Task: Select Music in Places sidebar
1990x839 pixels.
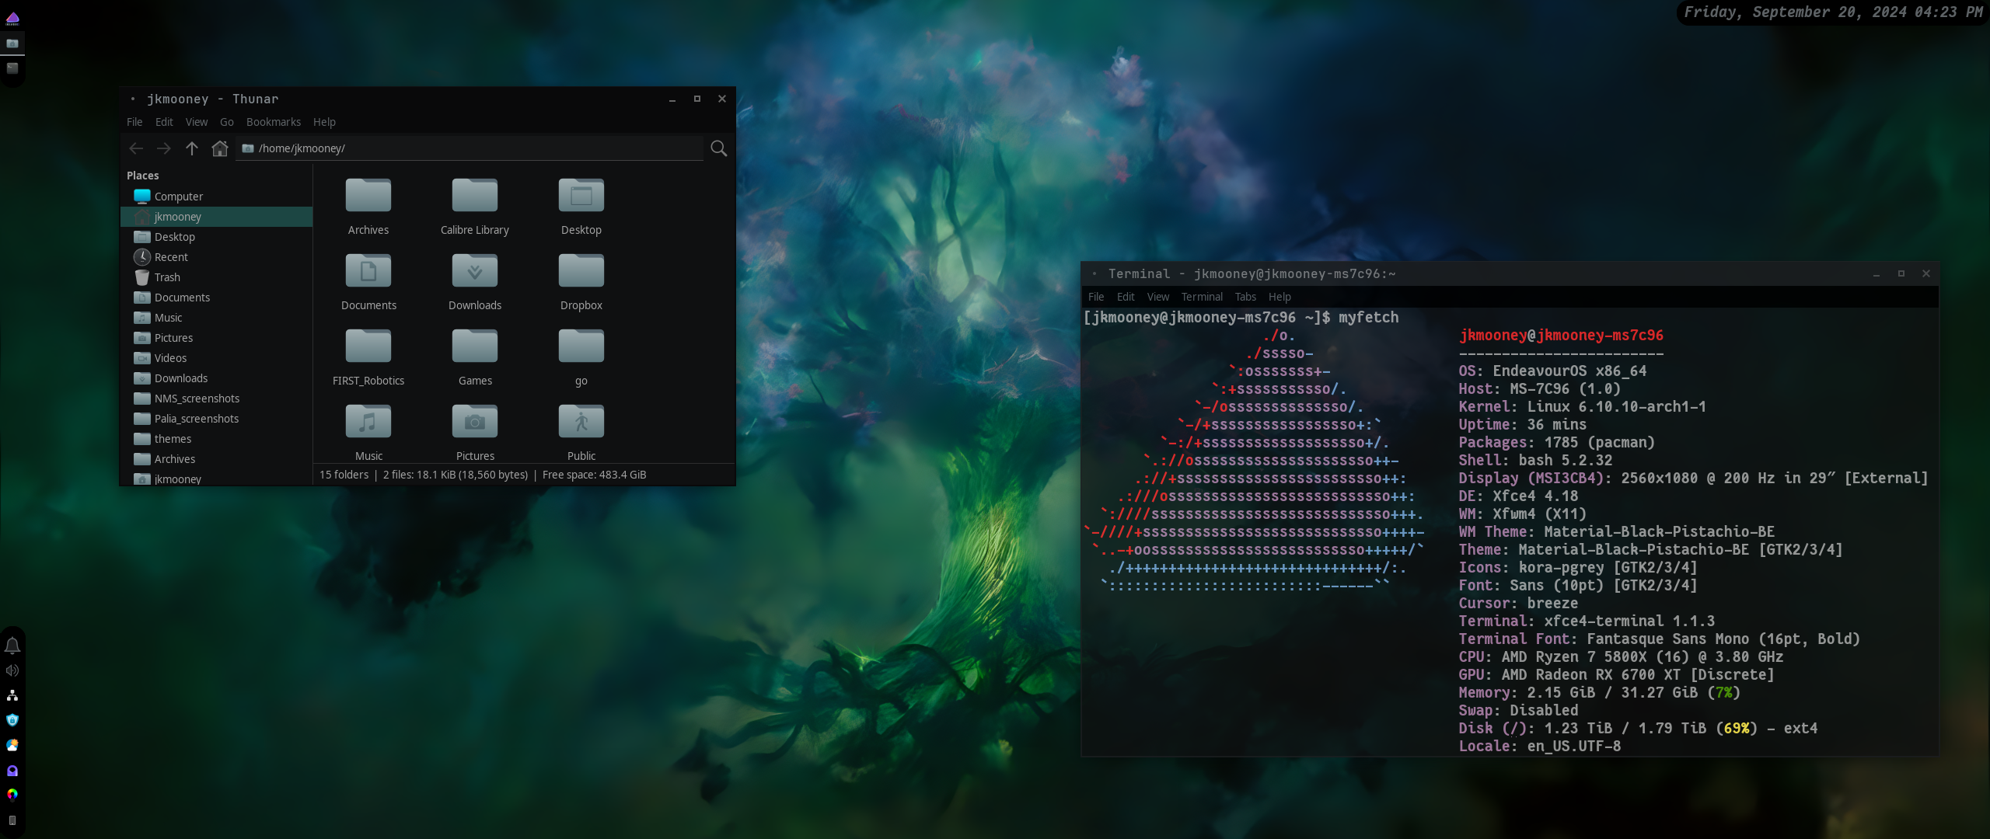Action: click(216, 318)
